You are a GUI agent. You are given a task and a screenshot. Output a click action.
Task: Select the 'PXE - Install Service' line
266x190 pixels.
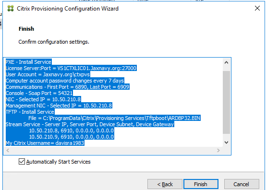point(28,62)
